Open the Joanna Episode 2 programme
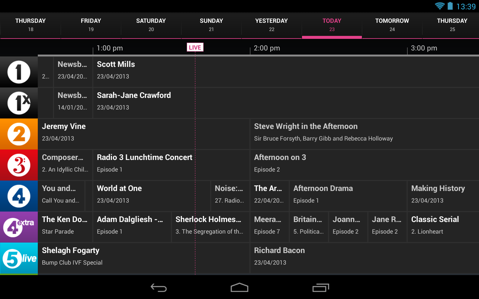 click(348, 227)
